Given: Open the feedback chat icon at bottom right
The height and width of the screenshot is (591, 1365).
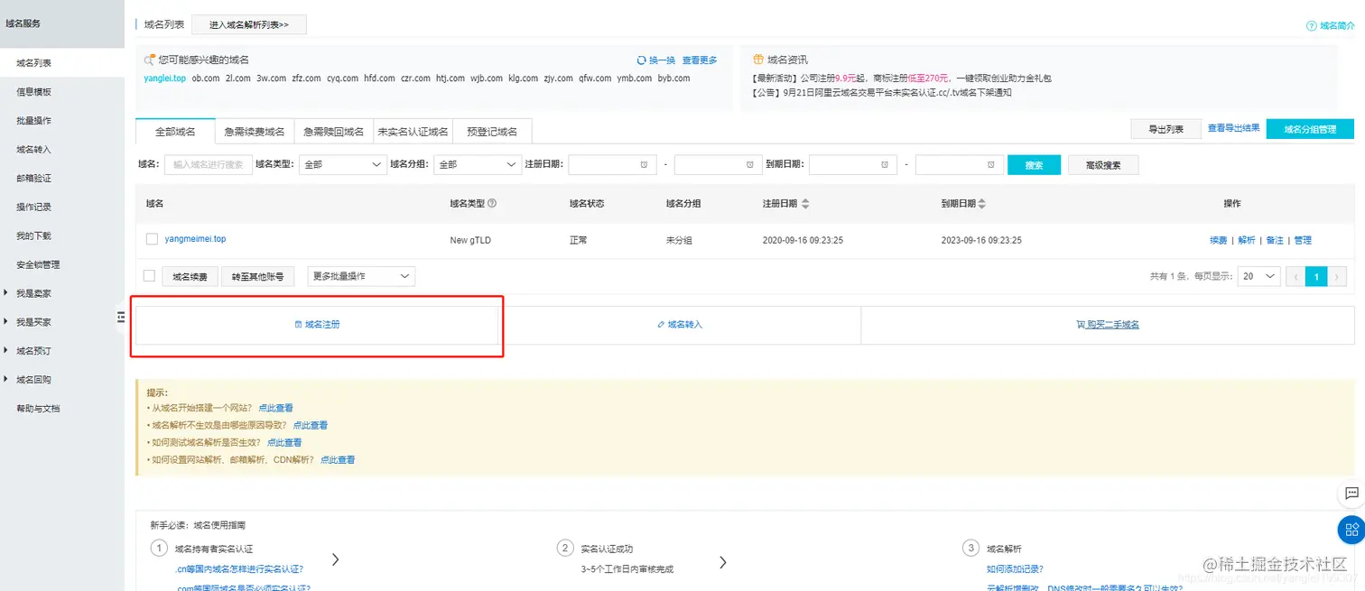Looking at the screenshot, I should pyautogui.click(x=1351, y=494).
